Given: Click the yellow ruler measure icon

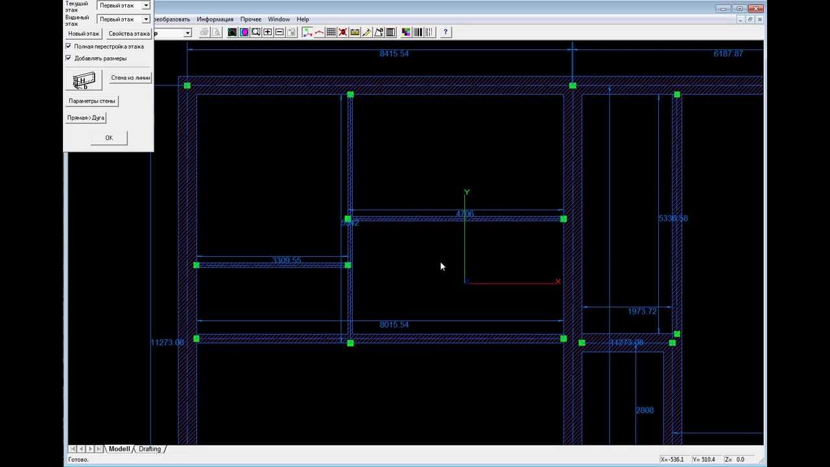Looking at the screenshot, I should click(355, 32).
